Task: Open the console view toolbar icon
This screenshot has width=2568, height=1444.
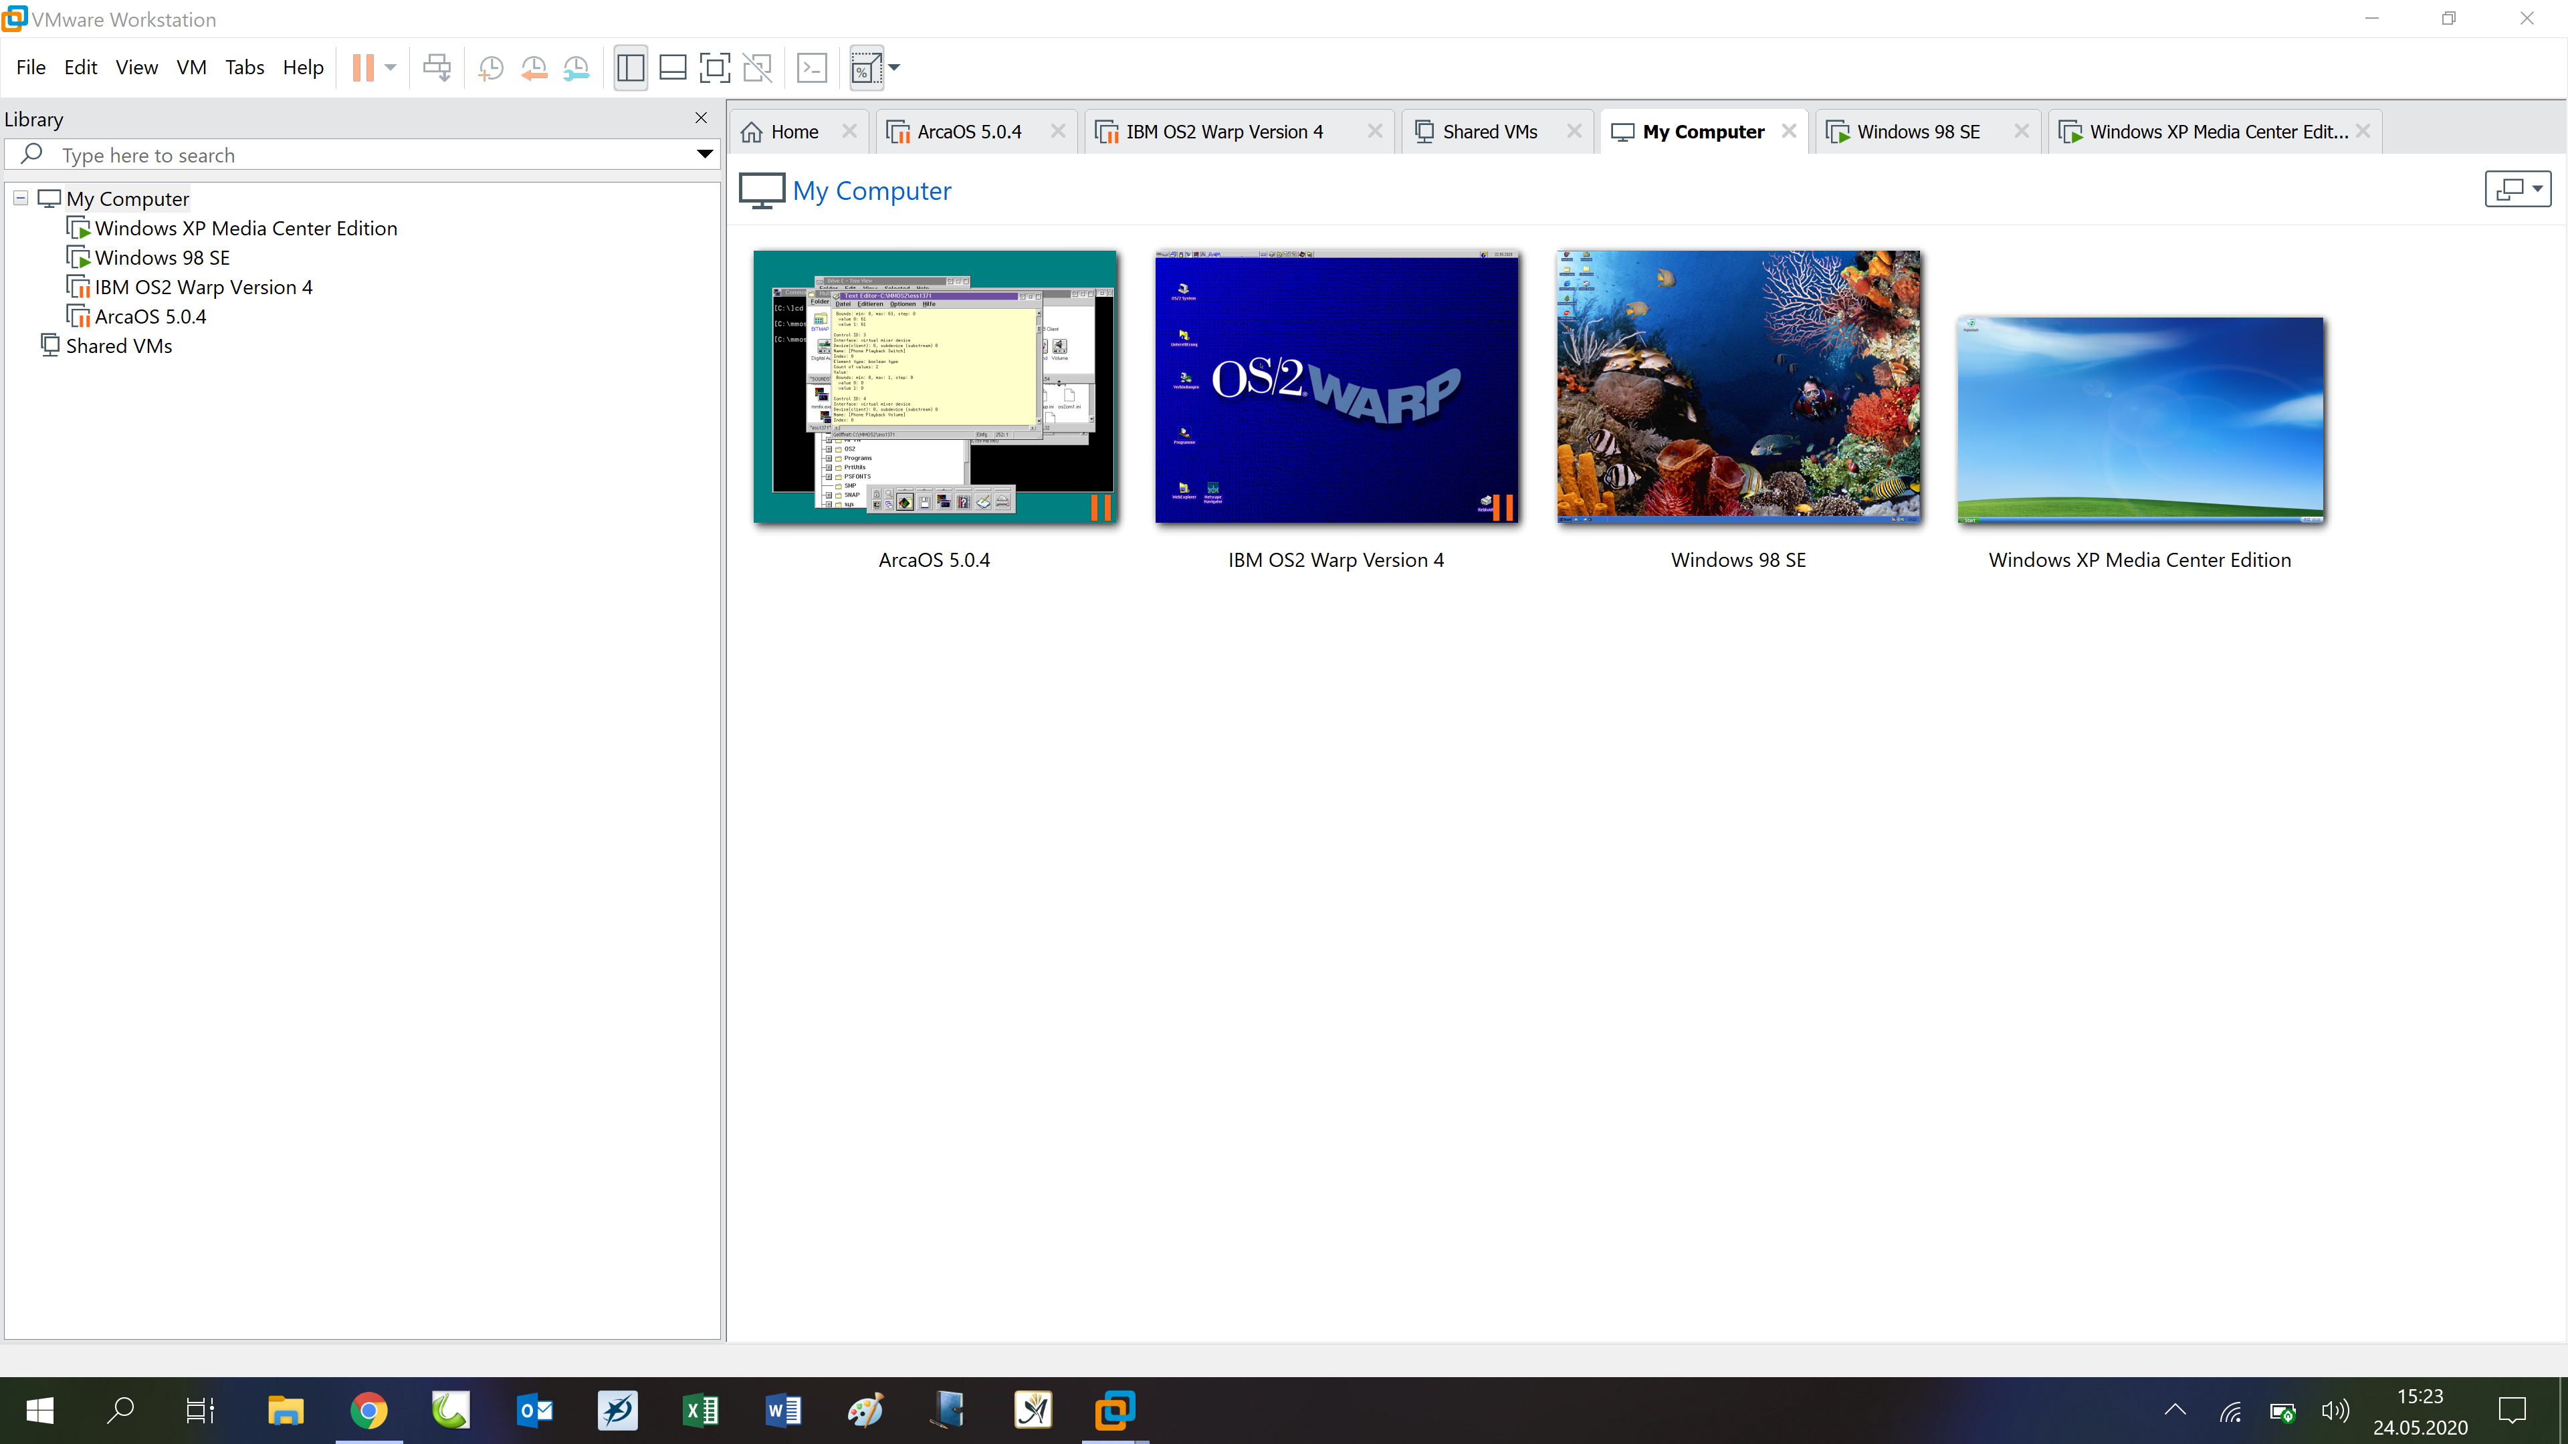Action: 813,68
